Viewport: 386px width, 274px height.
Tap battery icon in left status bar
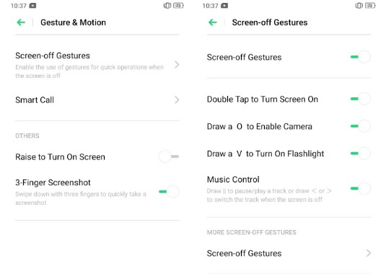pos(178,6)
